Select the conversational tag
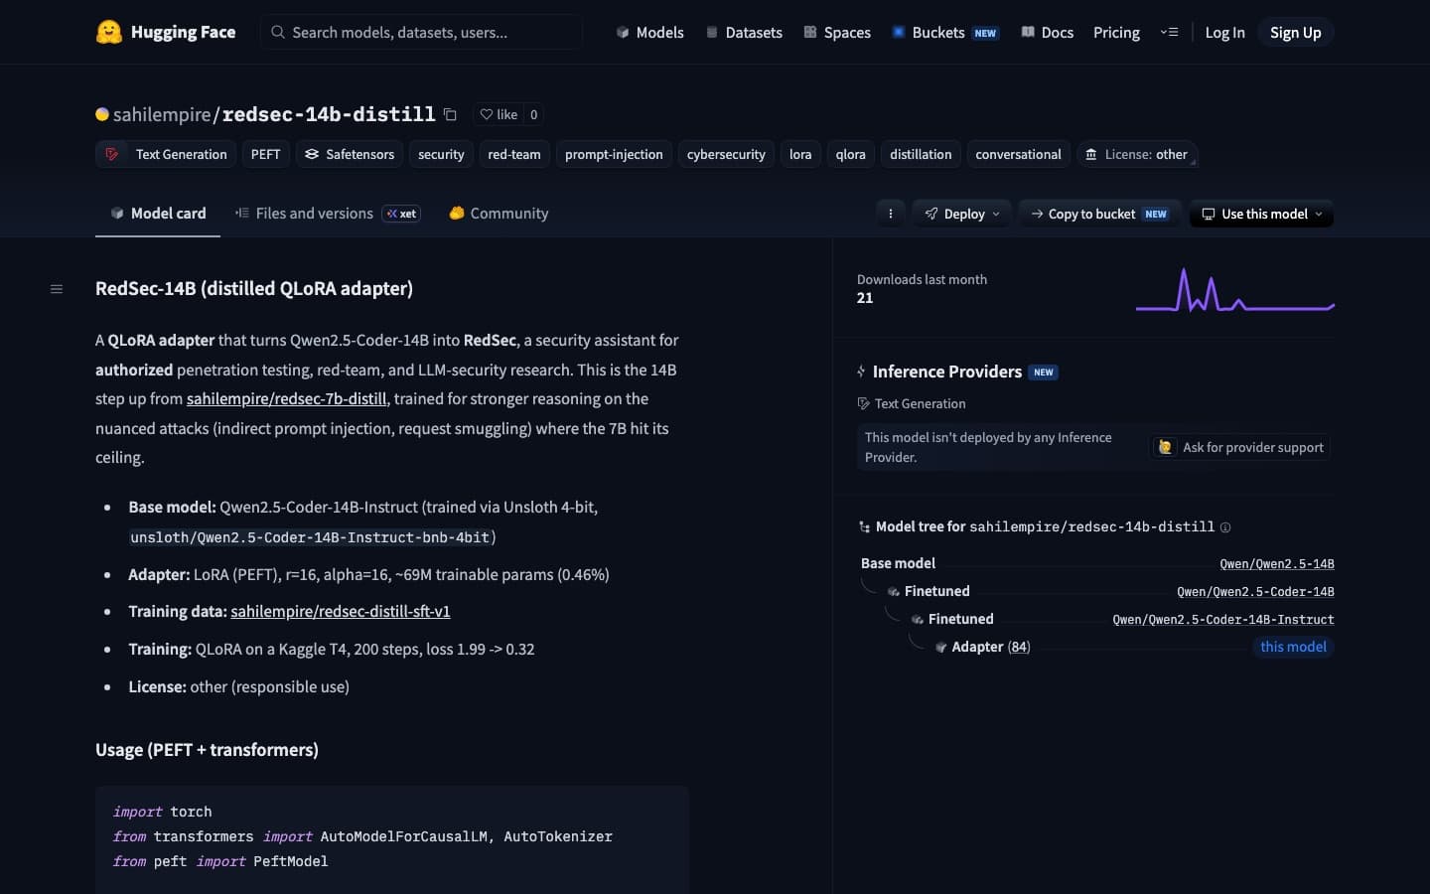The width and height of the screenshot is (1430, 894). click(x=1018, y=154)
